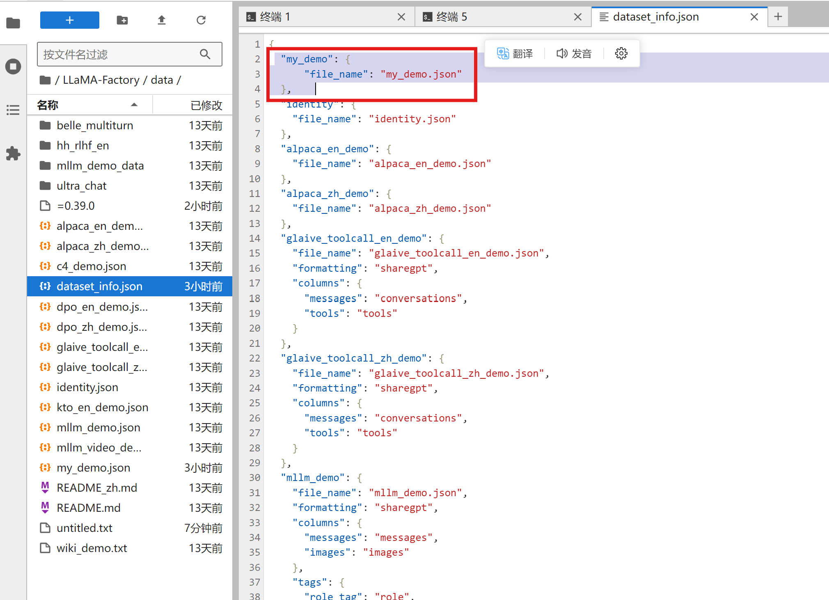Select the dpo_en_demo JSON file

point(130,307)
